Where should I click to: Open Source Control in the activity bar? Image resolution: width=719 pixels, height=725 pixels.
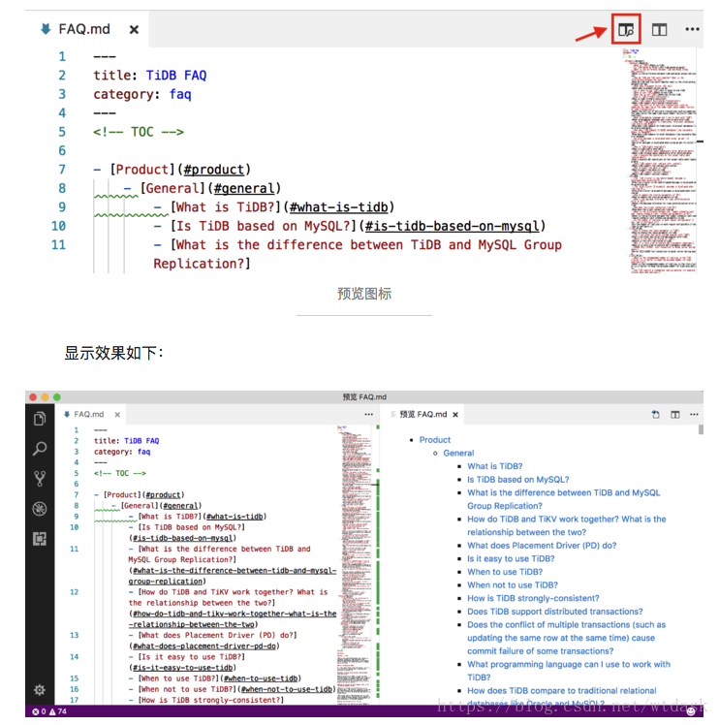tap(40, 479)
